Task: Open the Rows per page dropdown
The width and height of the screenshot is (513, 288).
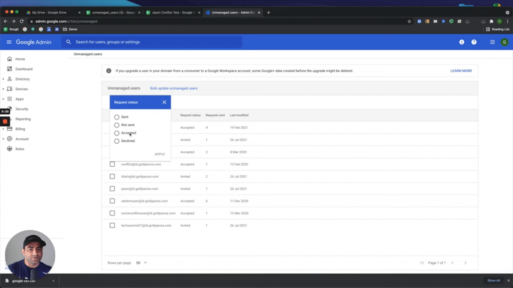Action: (141, 263)
